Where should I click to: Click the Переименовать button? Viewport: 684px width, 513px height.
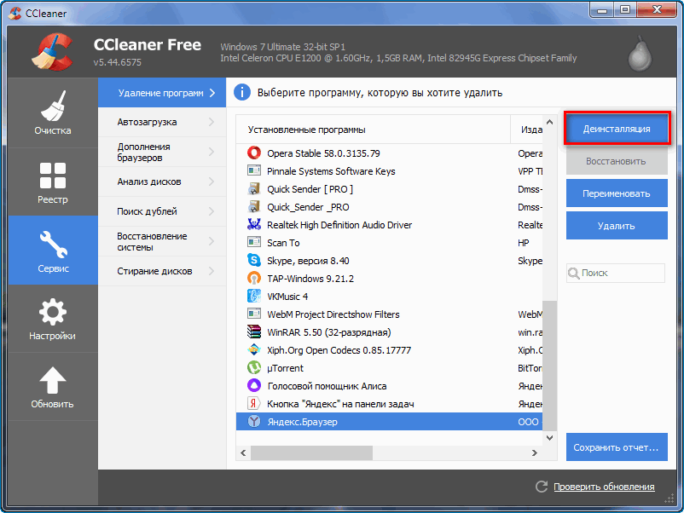pos(617,193)
